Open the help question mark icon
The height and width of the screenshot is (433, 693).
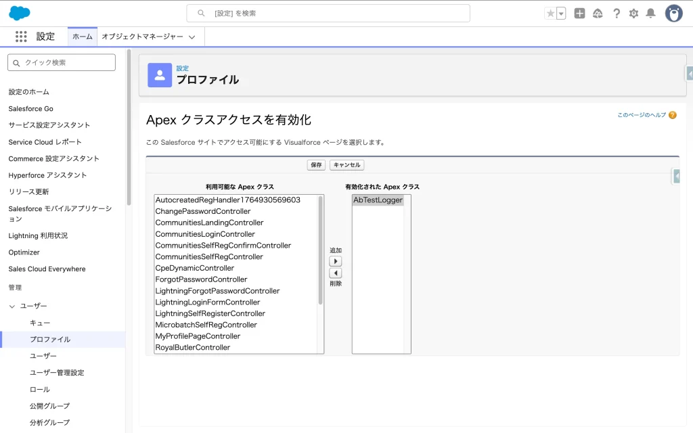[616, 14]
